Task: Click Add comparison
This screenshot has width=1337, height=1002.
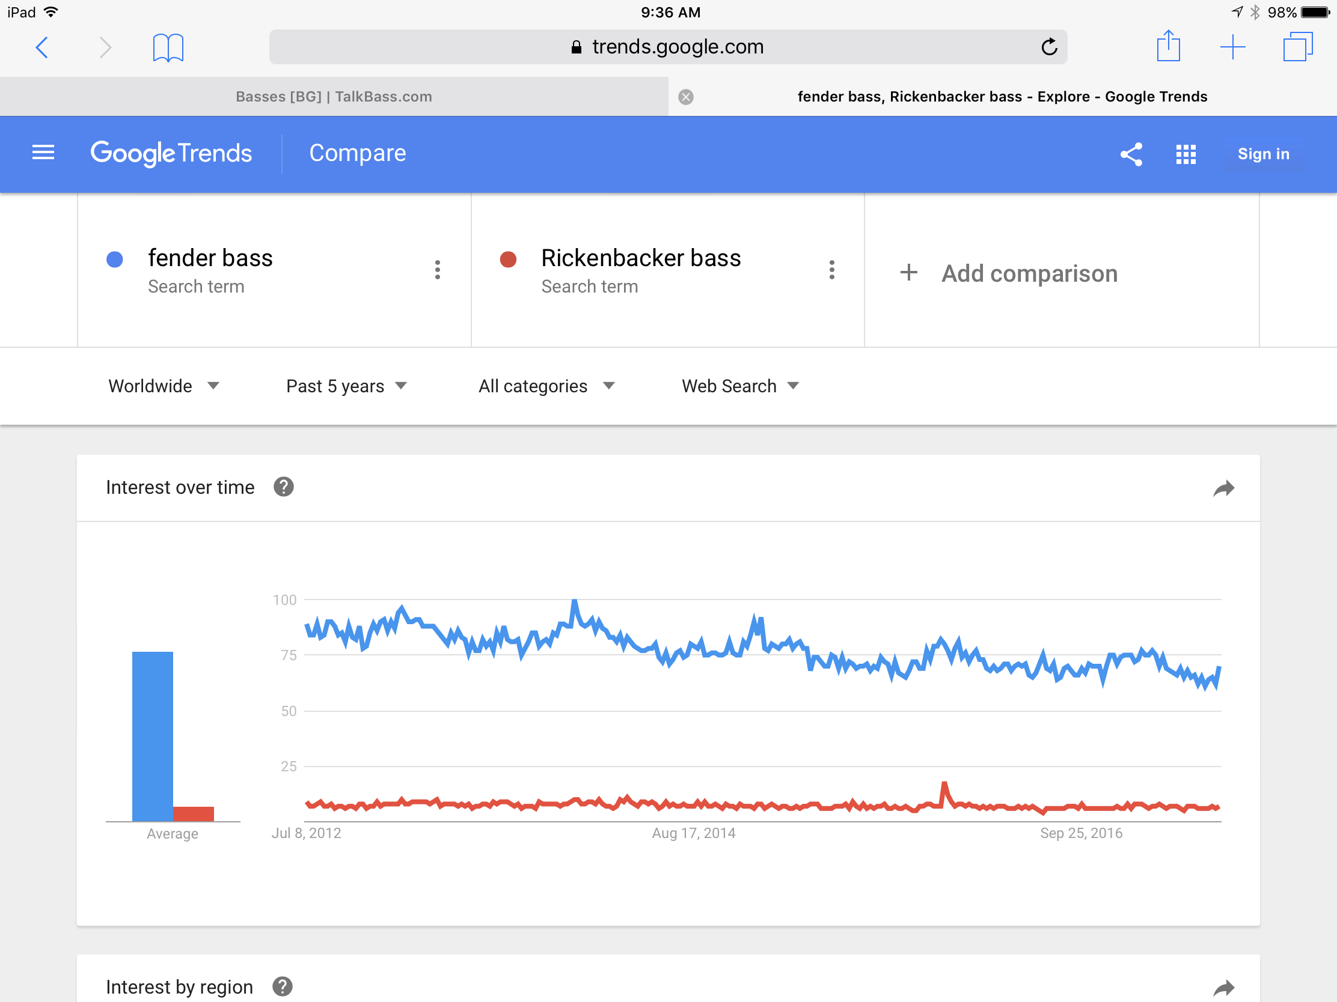Action: (1009, 273)
